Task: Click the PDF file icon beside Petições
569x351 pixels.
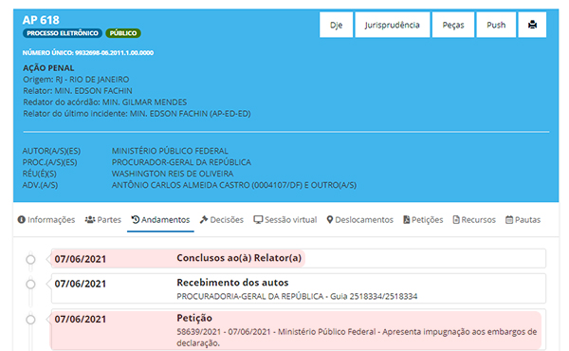Action: (407, 219)
